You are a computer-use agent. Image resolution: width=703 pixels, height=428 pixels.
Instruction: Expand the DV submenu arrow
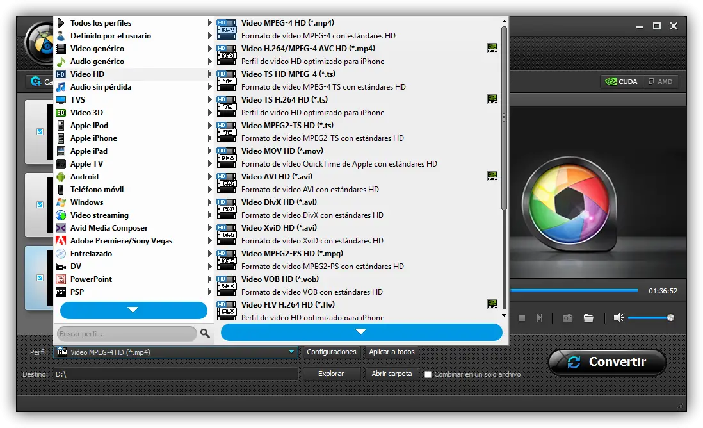[x=209, y=267]
